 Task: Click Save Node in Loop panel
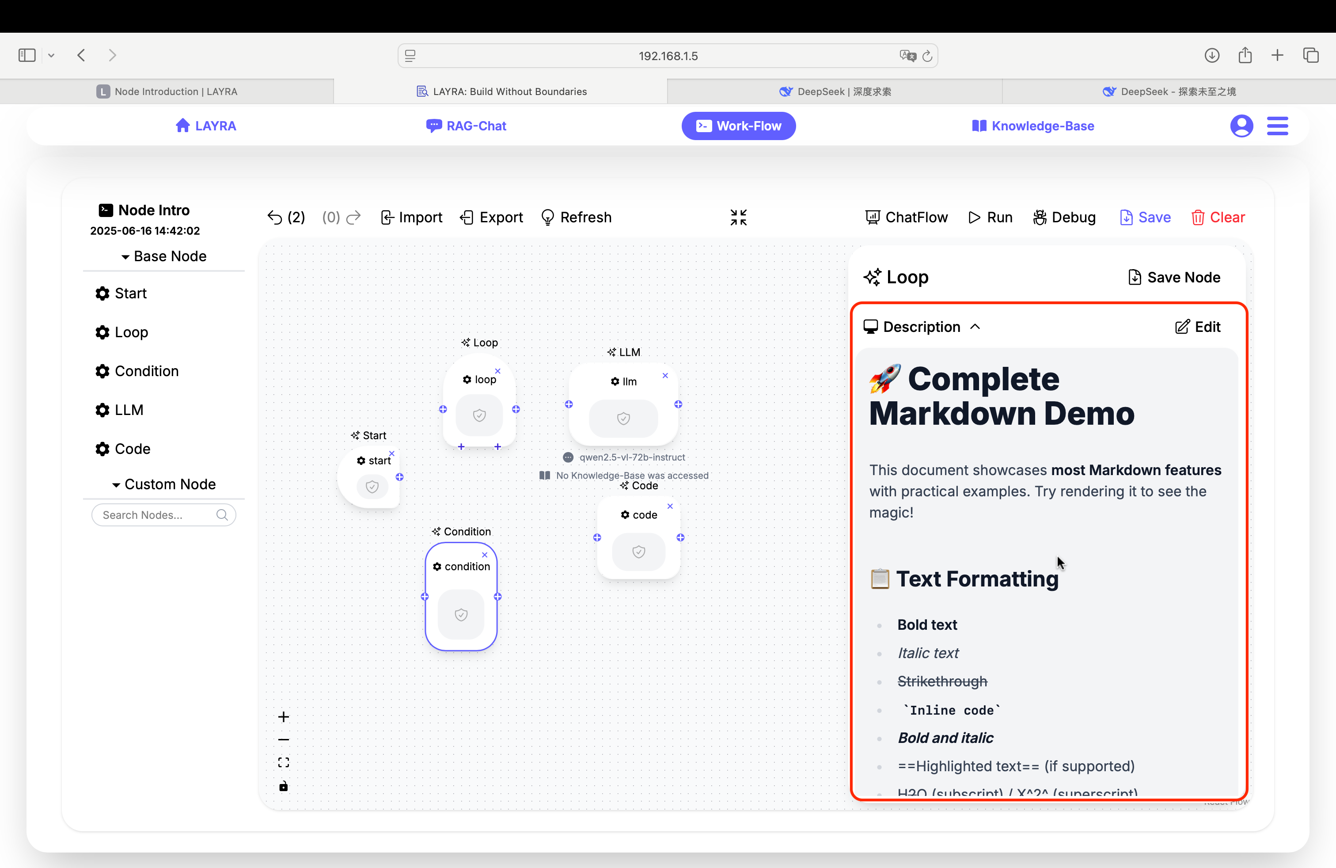point(1174,278)
